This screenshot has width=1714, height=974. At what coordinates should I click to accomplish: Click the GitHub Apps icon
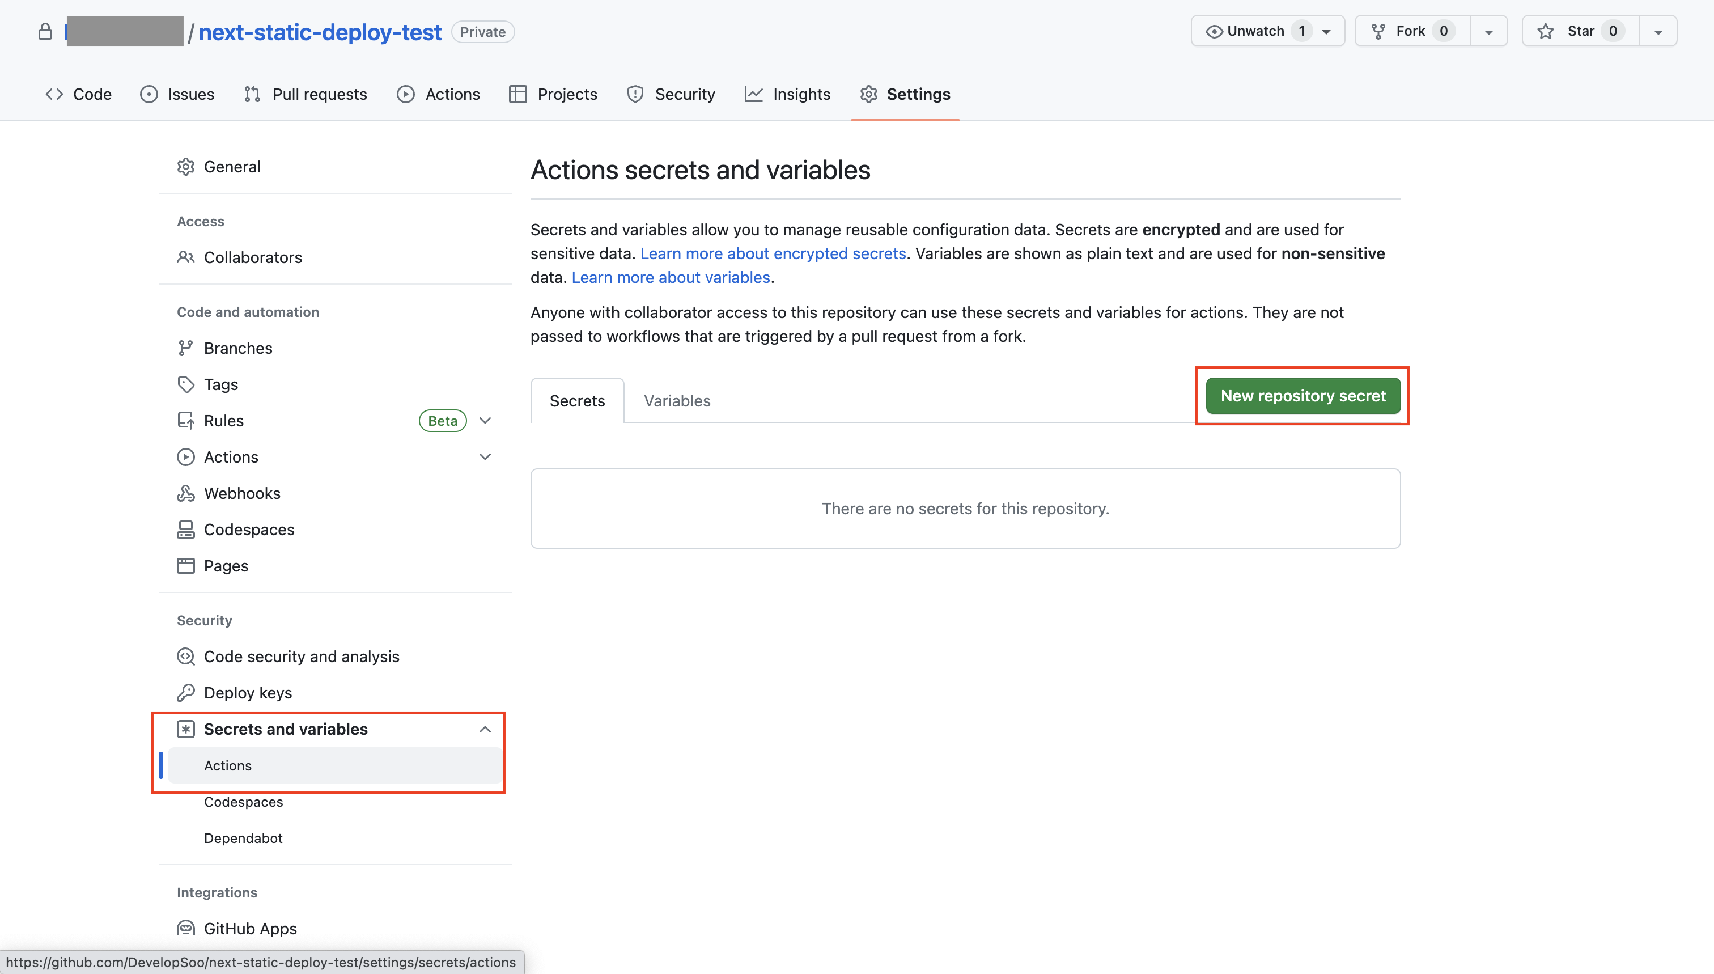[185, 928]
